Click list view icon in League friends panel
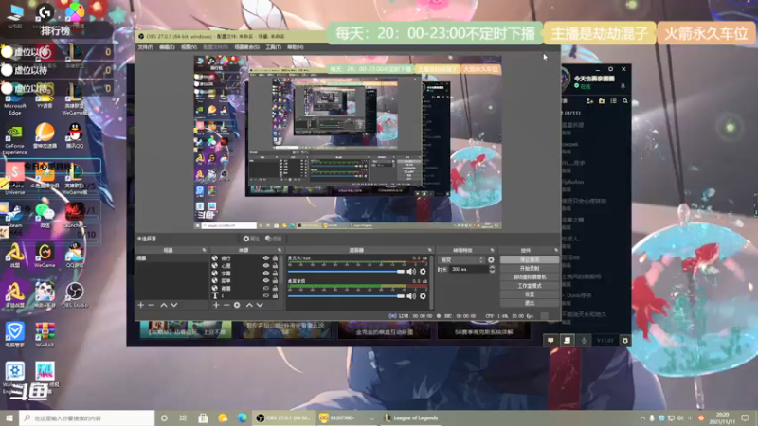Image resolution: width=758 pixels, height=426 pixels. pyautogui.click(x=613, y=101)
